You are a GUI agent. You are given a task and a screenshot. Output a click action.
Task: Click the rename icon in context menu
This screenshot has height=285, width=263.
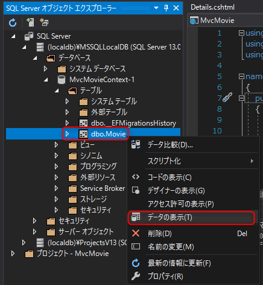[x=136, y=246]
